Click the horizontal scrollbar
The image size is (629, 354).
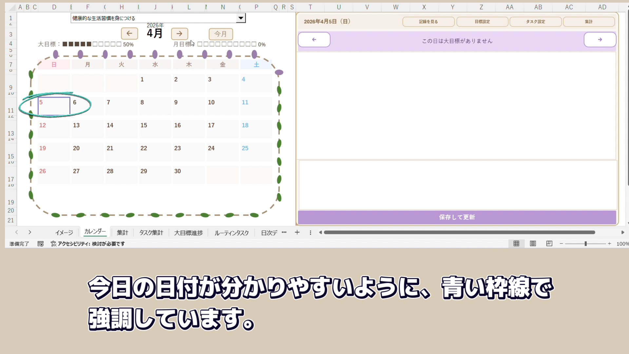pyautogui.click(x=459, y=232)
